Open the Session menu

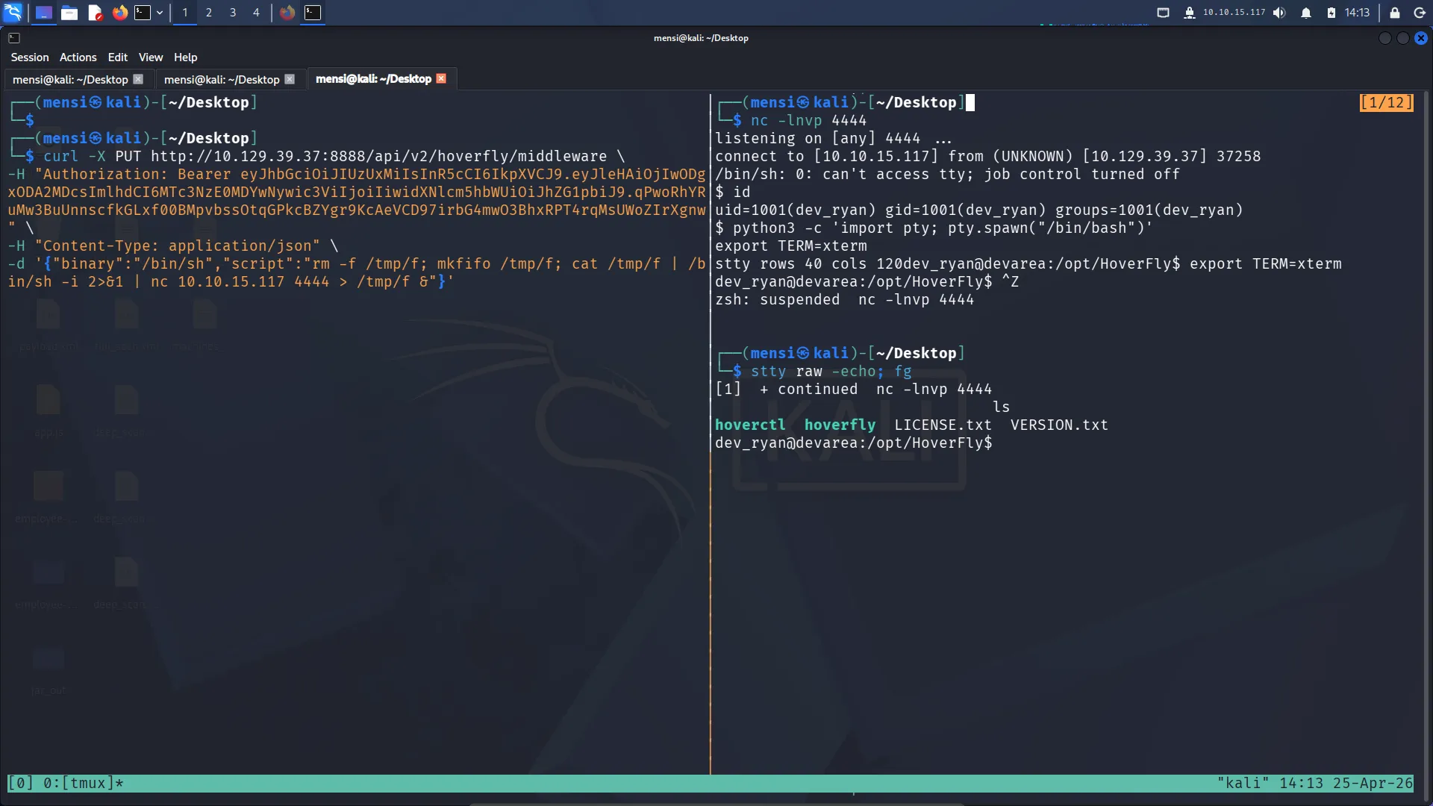tap(30, 57)
